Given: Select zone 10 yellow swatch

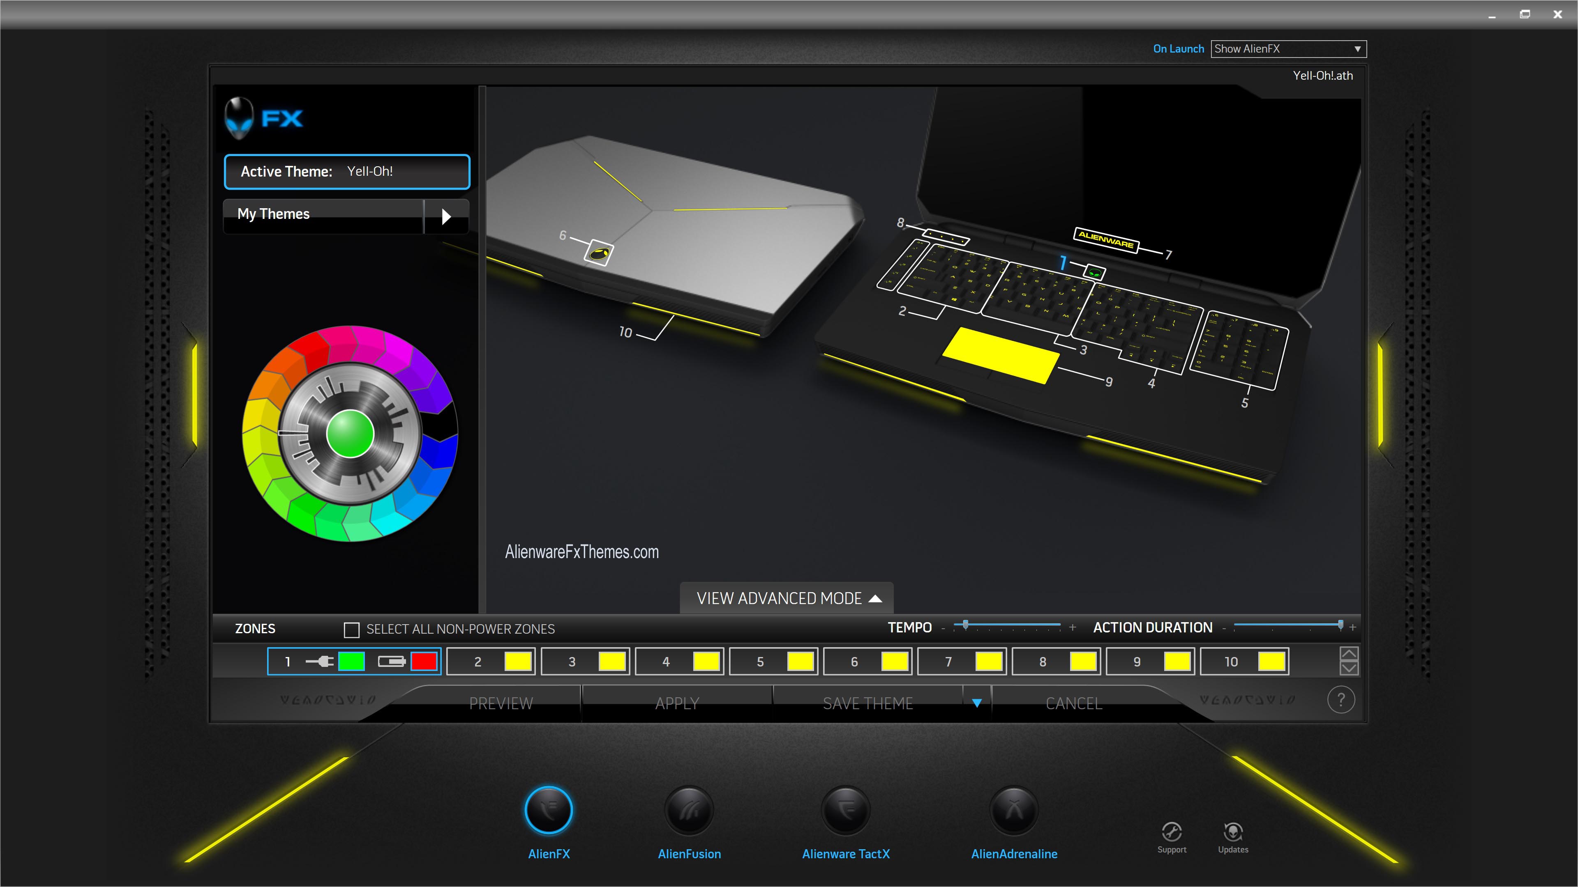Looking at the screenshot, I should pos(1272,661).
